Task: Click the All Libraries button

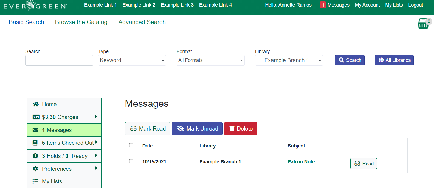Action: 394,60
